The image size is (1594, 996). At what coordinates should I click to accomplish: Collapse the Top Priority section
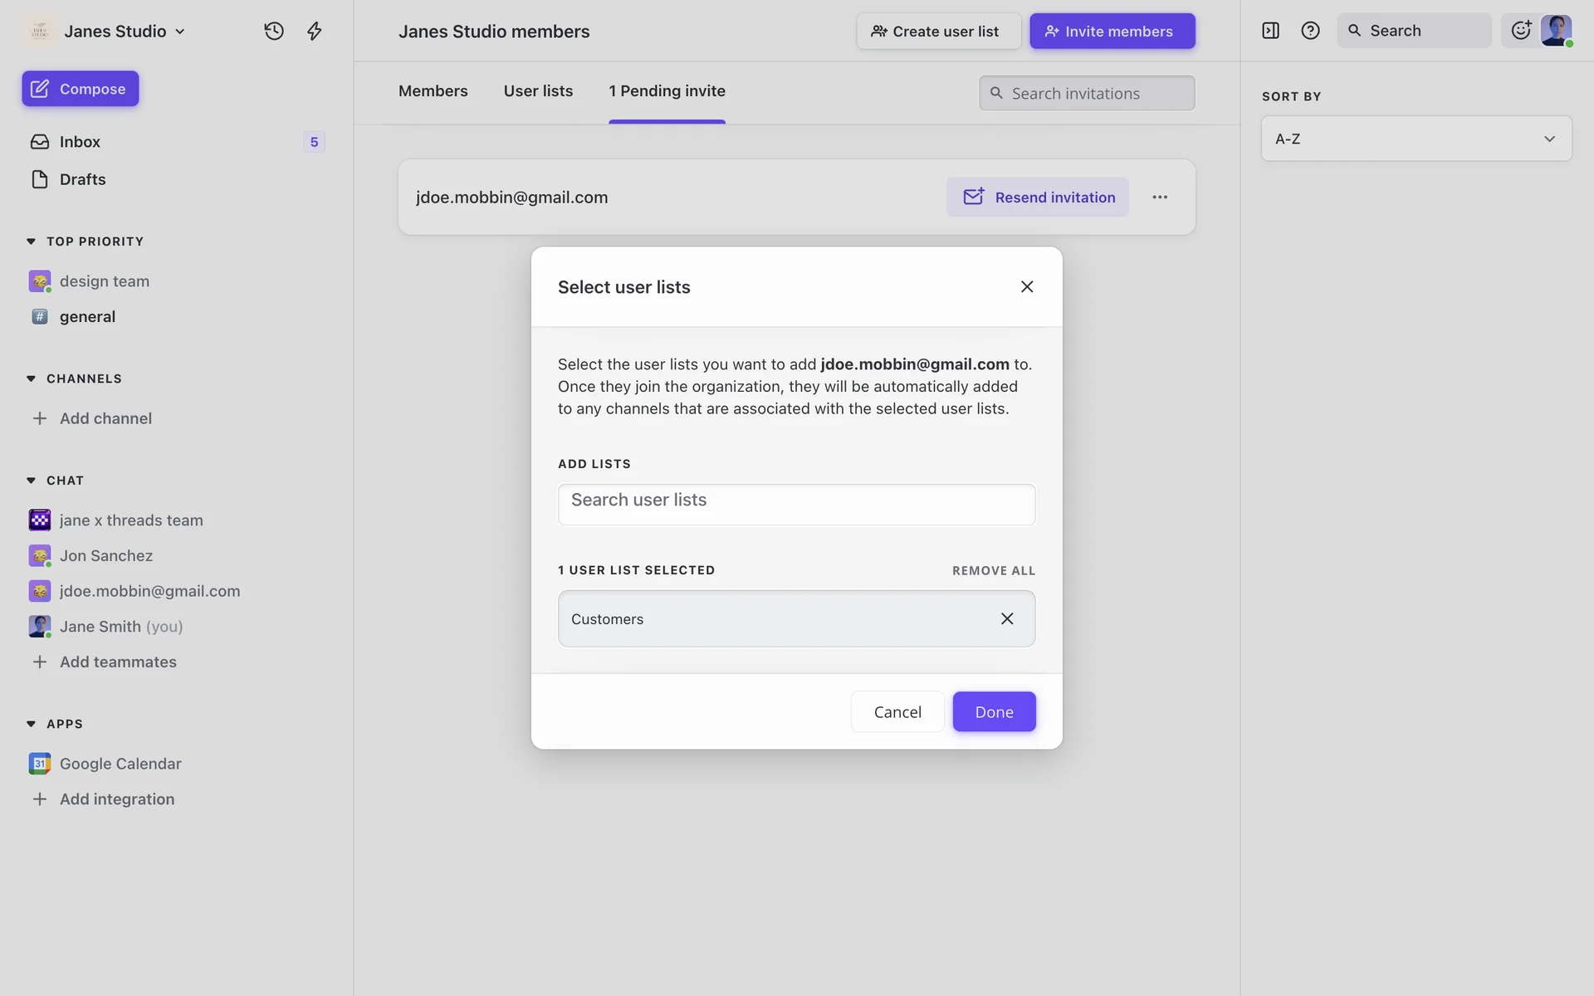click(32, 242)
